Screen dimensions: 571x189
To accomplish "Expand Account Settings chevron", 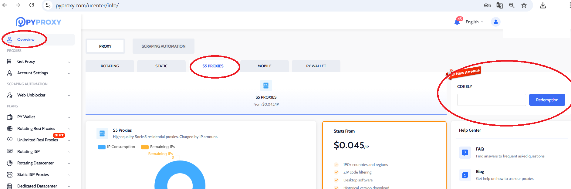I will click(69, 73).
